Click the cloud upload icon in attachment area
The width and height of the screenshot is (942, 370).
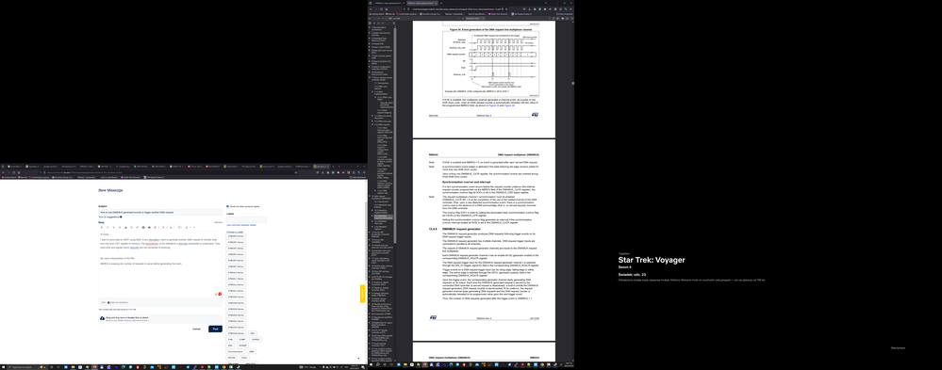pos(102,318)
